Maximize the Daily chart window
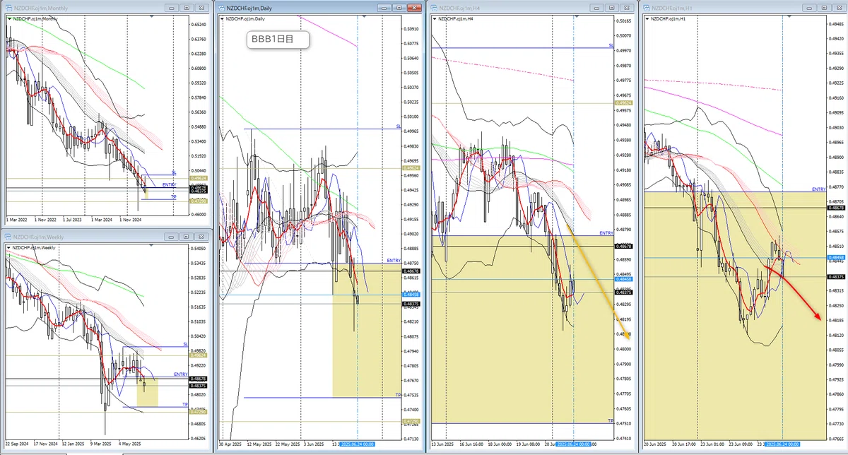This screenshot has width=848, height=455. point(400,8)
